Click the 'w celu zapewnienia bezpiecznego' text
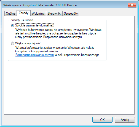This screenshot has width=139, height=127. (77, 55)
